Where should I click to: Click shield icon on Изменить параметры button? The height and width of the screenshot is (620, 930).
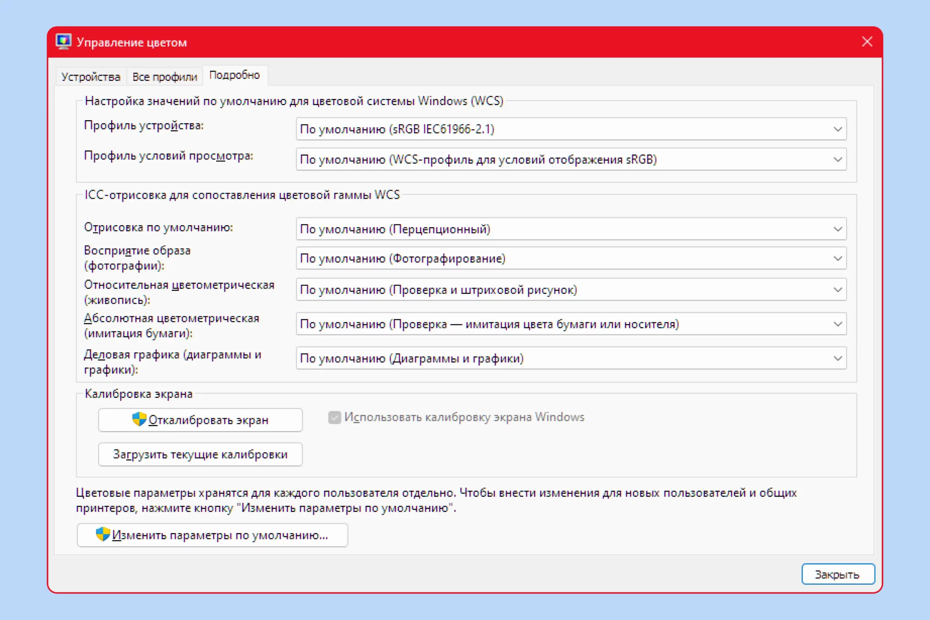[x=103, y=534]
